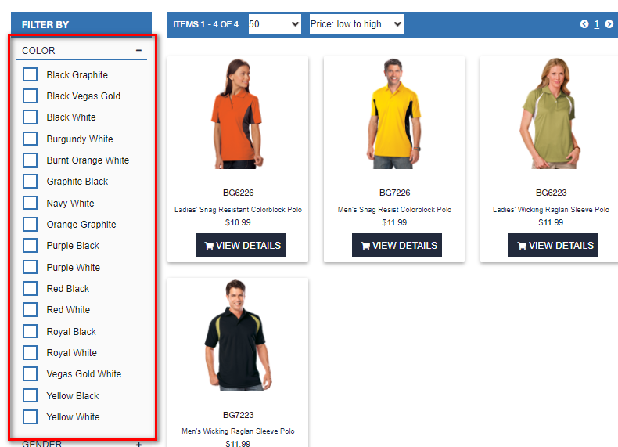Open the BG6223 product code link
Image resolution: width=618 pixels, height=447 pixels.
(x=551, y=193)
